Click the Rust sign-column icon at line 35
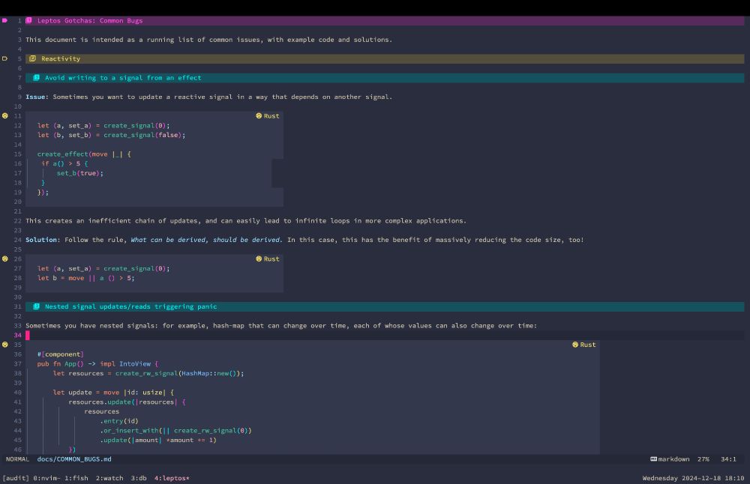This screenshot has height=484, width=750. 5,345
